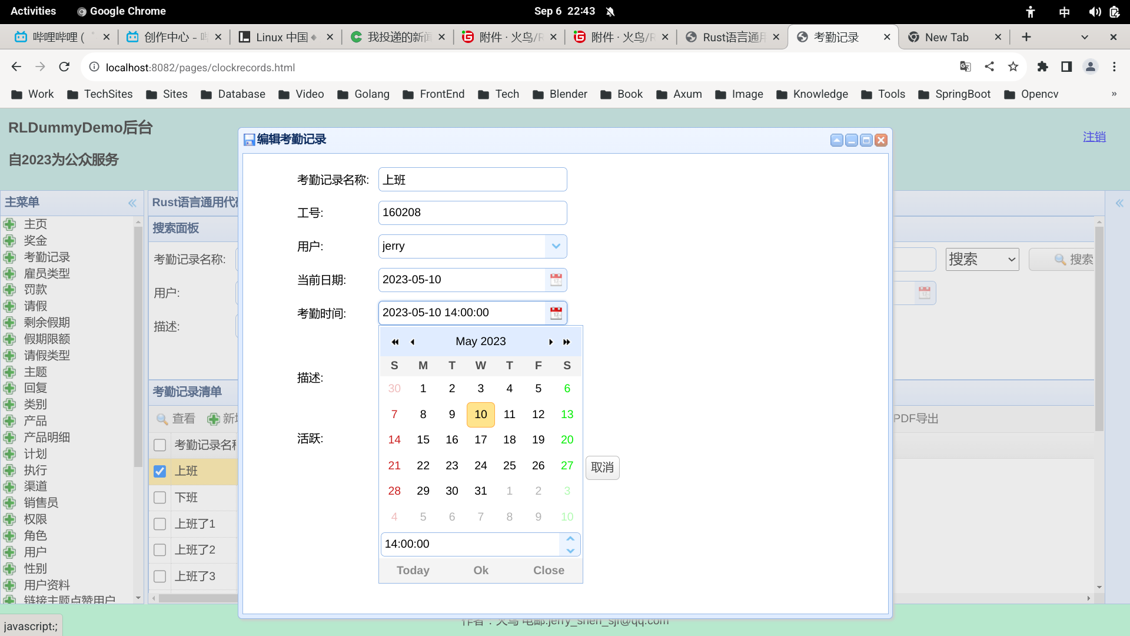Select May 15 in the calendar
Viewport: 1130px width, 636px height.
click(x=423, y=439)
